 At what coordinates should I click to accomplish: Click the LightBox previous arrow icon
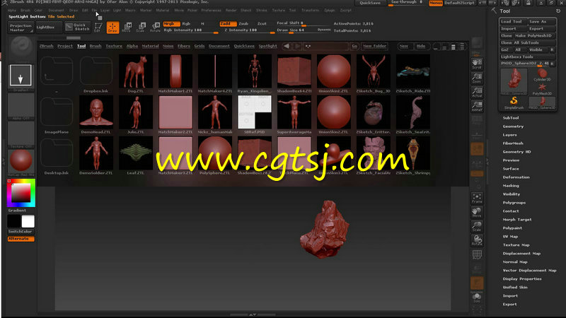point(287,46)
